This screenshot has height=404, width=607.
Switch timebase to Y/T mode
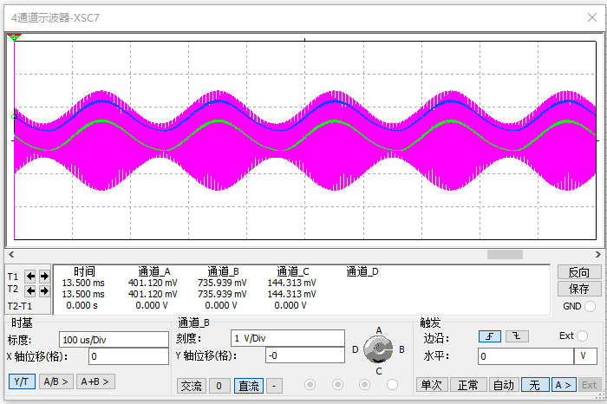point(22,381)
